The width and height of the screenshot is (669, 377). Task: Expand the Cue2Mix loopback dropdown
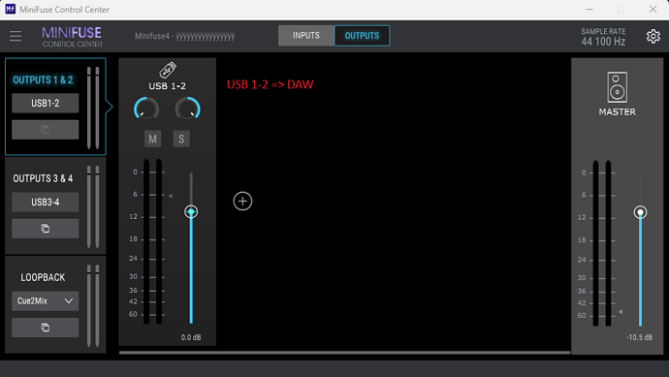[x=46, y=301]
